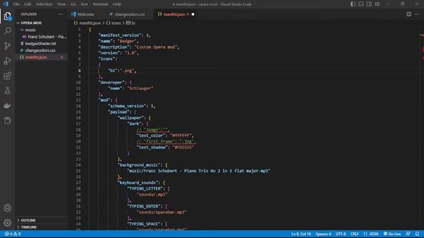Select the manifst.json editor tab

174,14
